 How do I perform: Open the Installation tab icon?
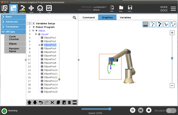[x=22, y=9]
